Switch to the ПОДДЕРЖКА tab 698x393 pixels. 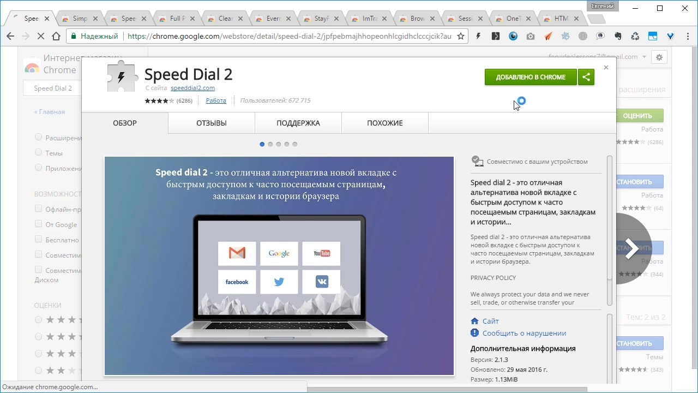[x=298, y=123]
